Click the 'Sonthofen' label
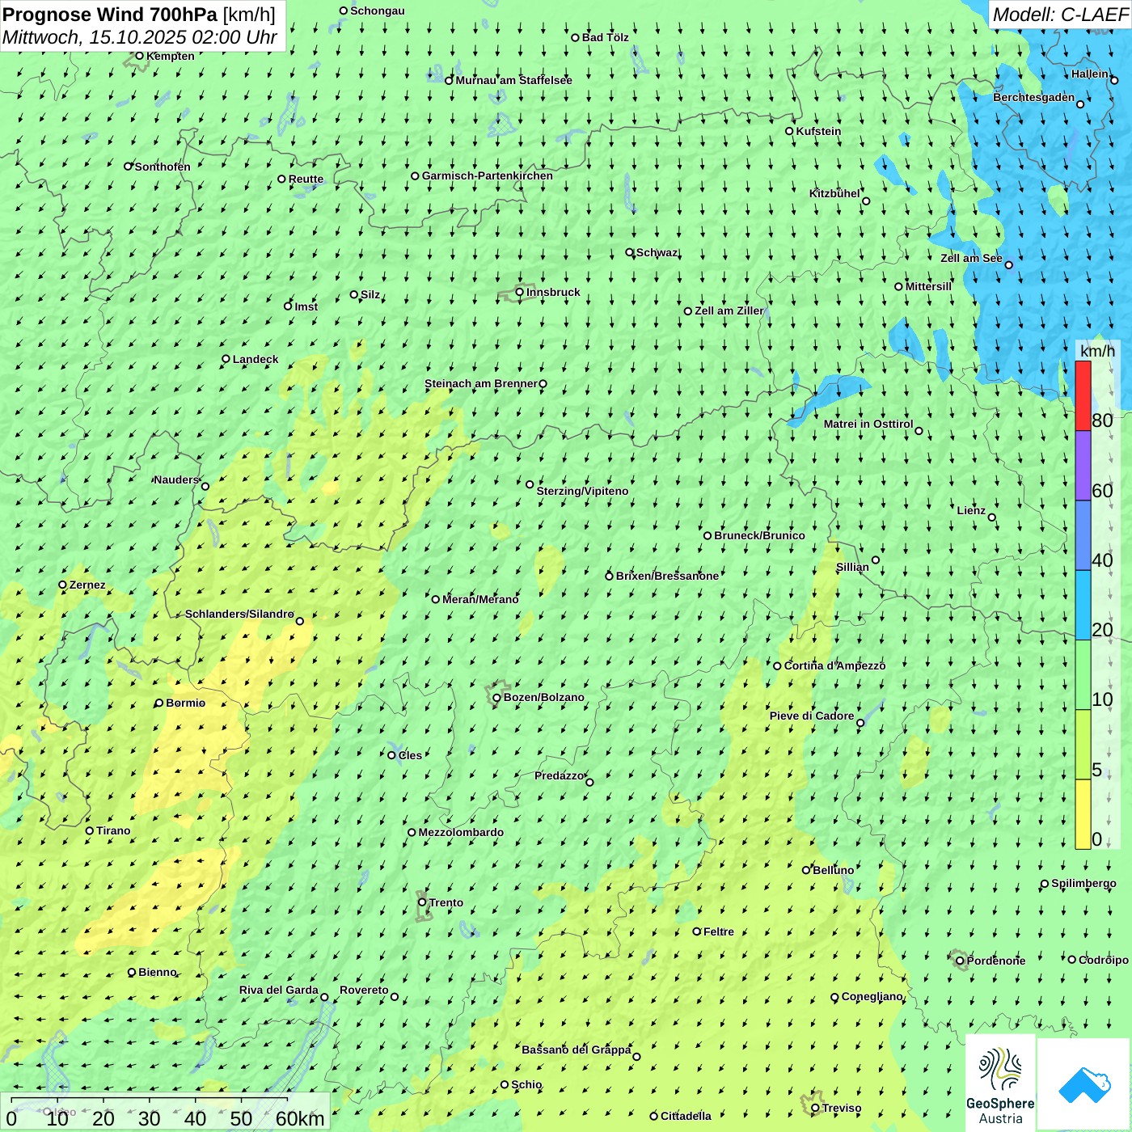The image size is (1132, 1132). tap(163, 167)
